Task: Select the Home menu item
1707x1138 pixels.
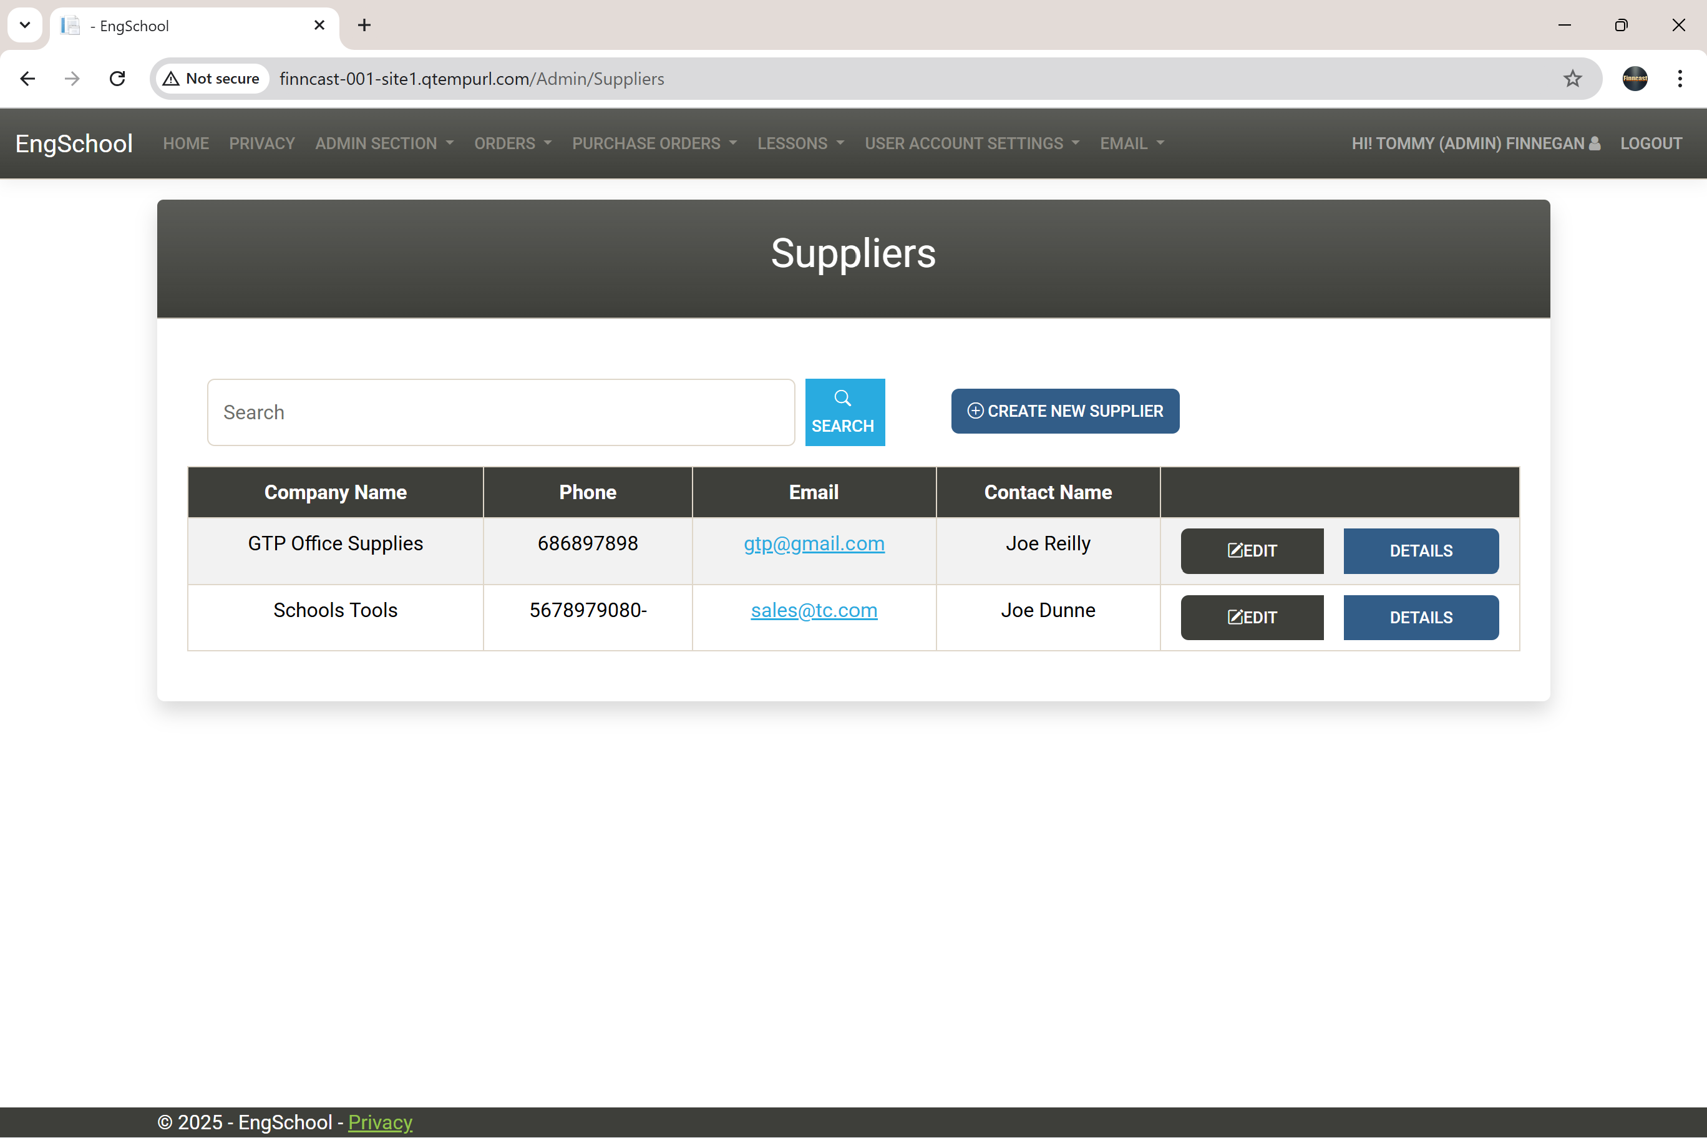Action: pyautogui.click(x=186, y=143)
